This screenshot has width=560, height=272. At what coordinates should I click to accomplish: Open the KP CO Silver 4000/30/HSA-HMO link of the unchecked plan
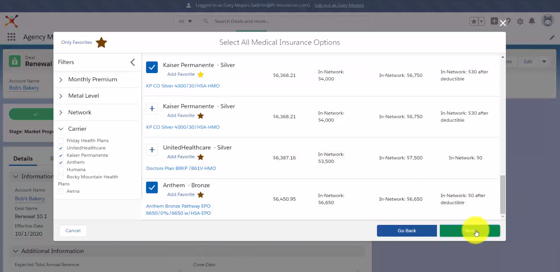click(183, 127)
